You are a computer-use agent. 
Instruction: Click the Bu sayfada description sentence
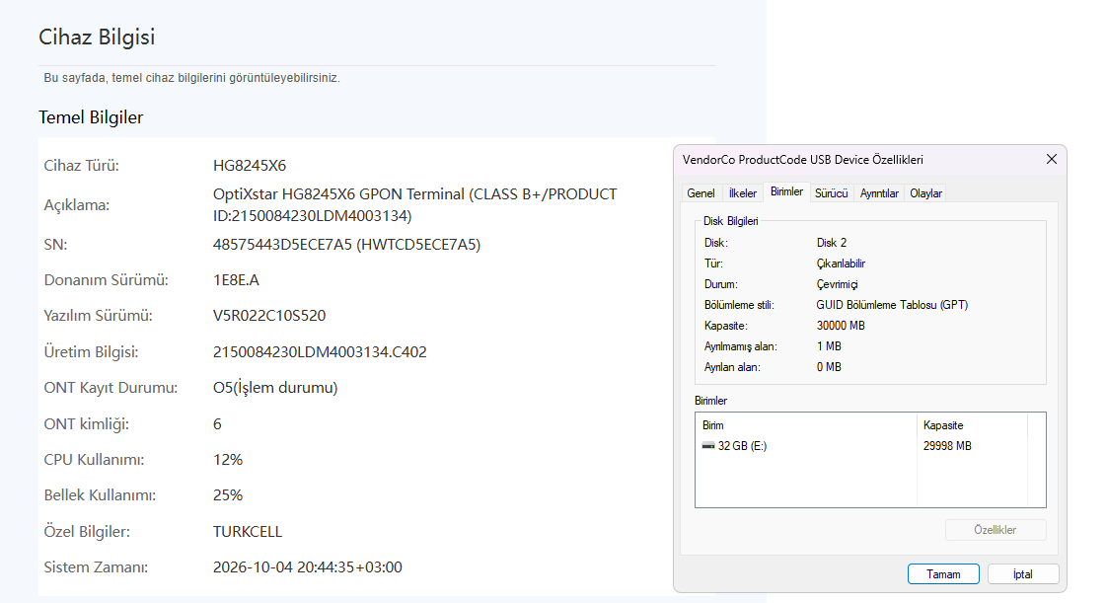point(192,78)
